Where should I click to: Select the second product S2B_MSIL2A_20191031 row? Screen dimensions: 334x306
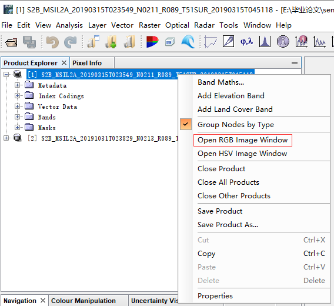click(103, 138)
